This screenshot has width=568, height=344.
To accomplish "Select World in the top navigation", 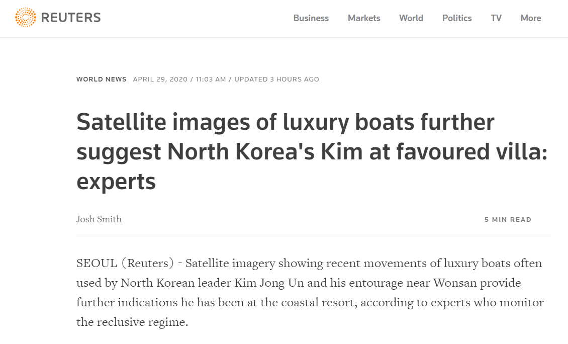I will (411, 18).
